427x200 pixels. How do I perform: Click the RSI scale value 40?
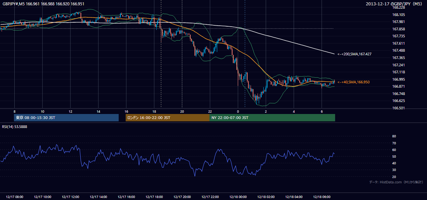click(394, 163)
